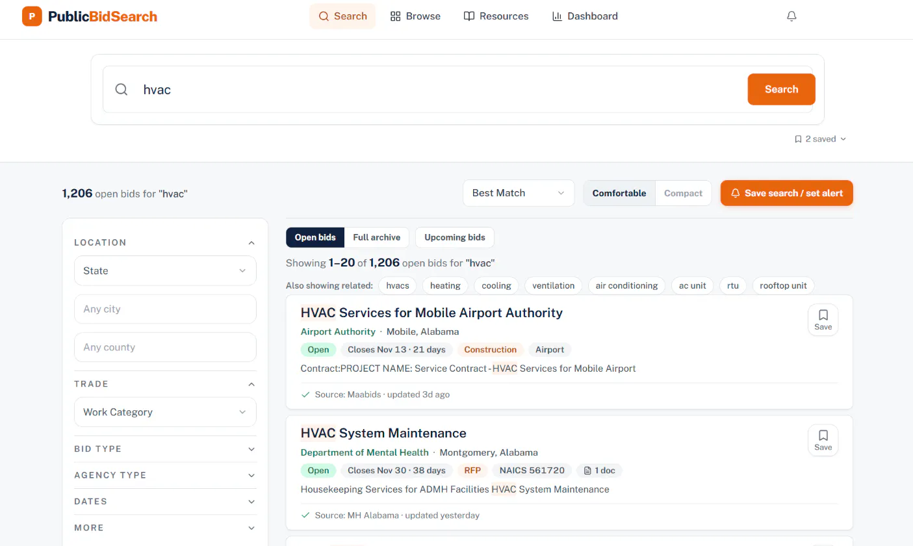This screenshot has height=546, width=913.
Task: Click the Airport Authority agency link
Action: 338,331
